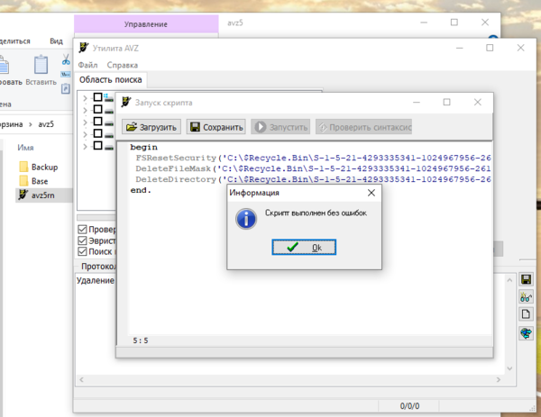Click the blank page clear-protocol icon
Viewport: 541px width, 417px height.
point(527,314)
